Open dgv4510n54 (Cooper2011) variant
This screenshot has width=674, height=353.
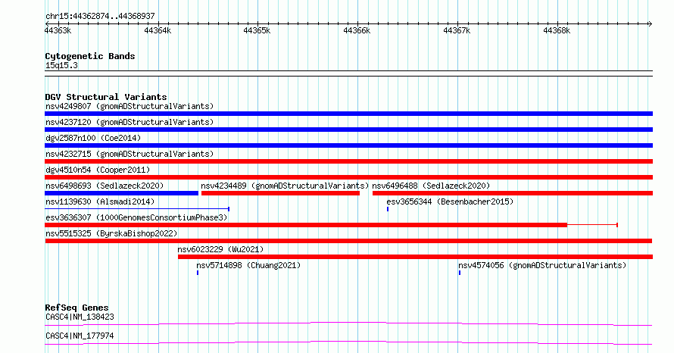[x=98, y=170]
